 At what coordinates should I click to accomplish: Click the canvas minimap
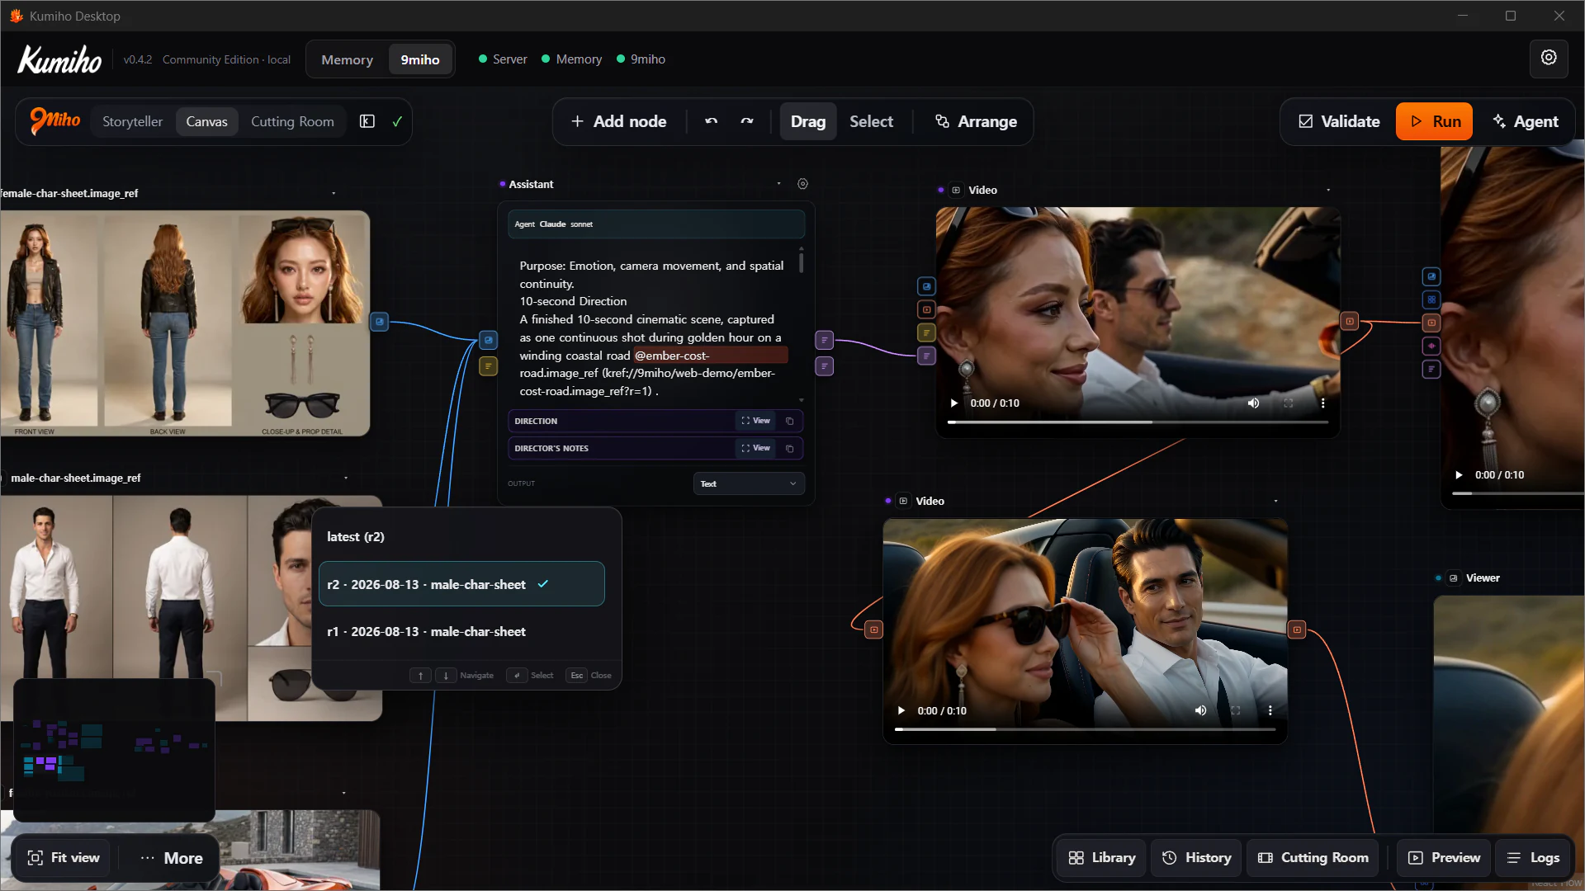click(x=115, y=750)
